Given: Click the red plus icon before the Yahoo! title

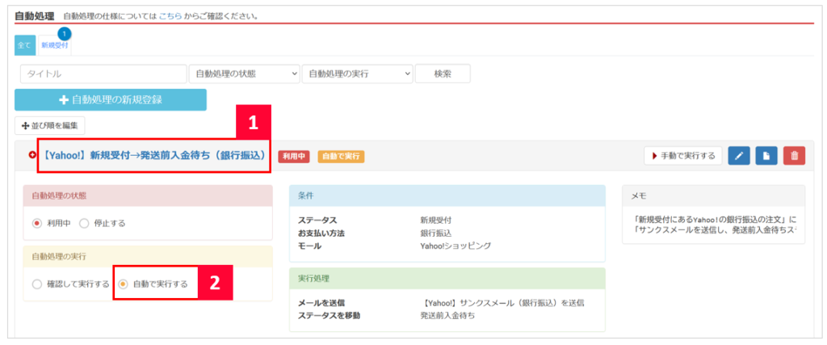Looking at the screenshot, I should click(31, 156).
